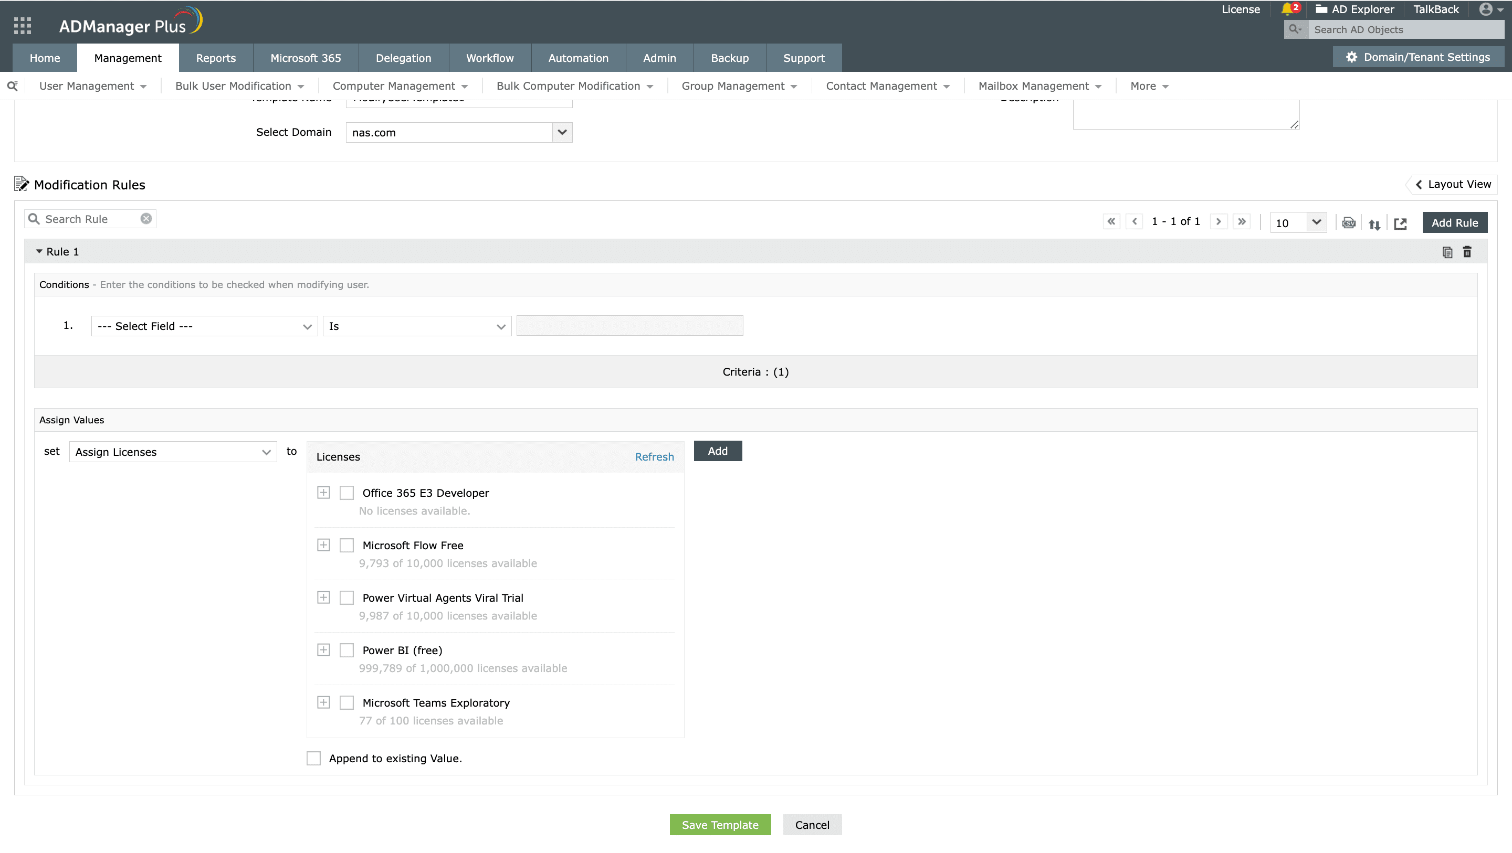Open the notifications bell
The height and width of the screenshot is (853, 1512).
1287,9
